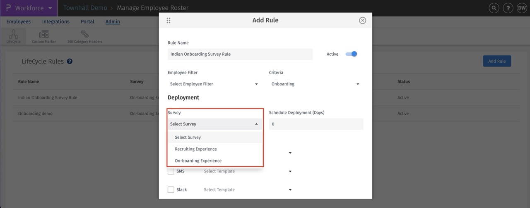Check the SMS checkbox

point(171,171)
